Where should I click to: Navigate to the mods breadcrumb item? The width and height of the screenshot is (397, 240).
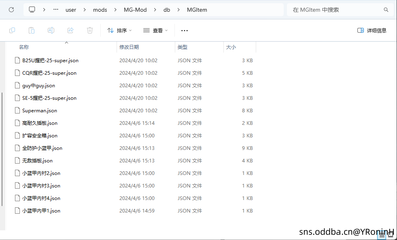click(x=100, y=9)
